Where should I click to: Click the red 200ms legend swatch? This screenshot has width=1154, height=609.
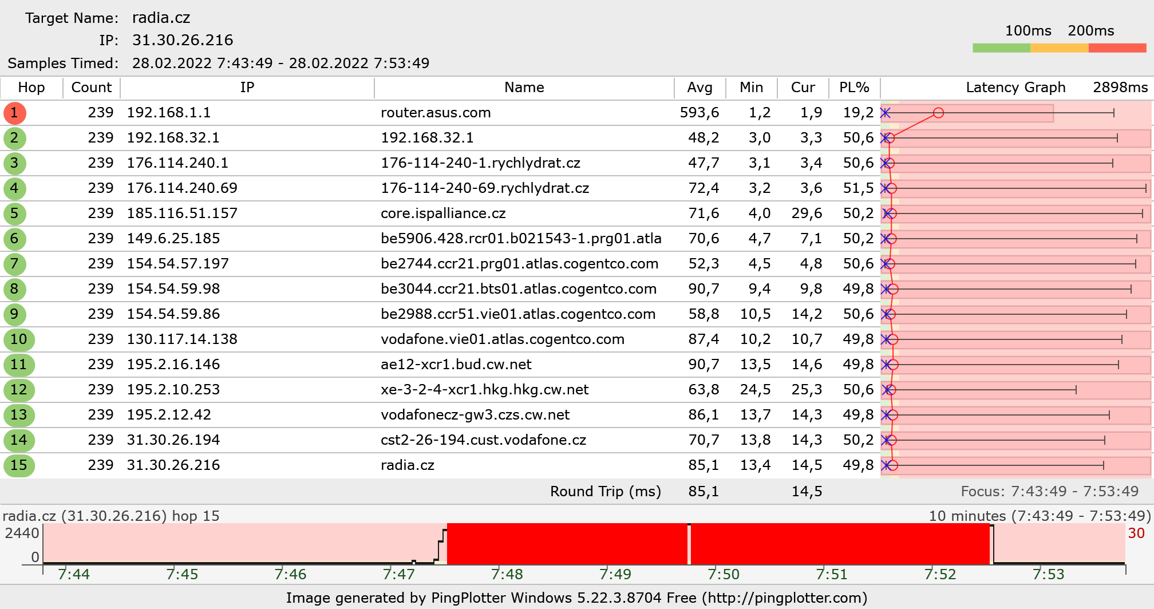[x=1117, y=48]
